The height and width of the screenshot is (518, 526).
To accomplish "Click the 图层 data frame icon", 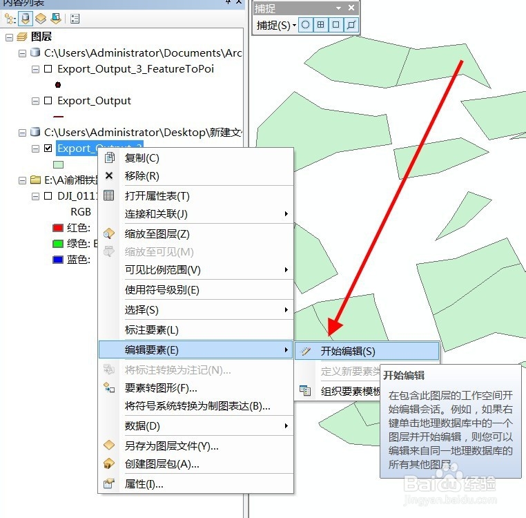I will coord(22,37).
